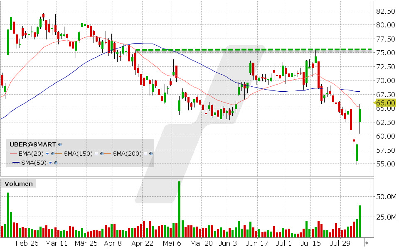Click the SMA(200) orange line swatch
The height and width of the screenshot is (249, 399).
tap(108, 154)
